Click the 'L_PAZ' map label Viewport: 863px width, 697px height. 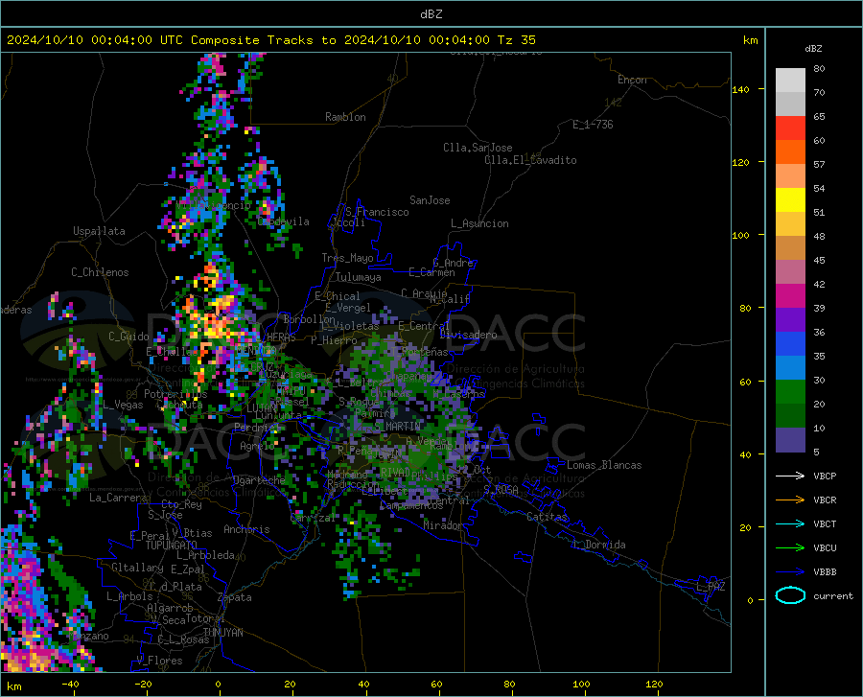tap(711, 587)
